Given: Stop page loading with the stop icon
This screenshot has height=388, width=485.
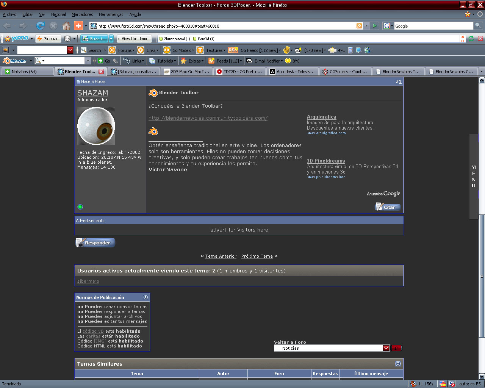Looking at the screenshot, I should (x=53, y=26).
